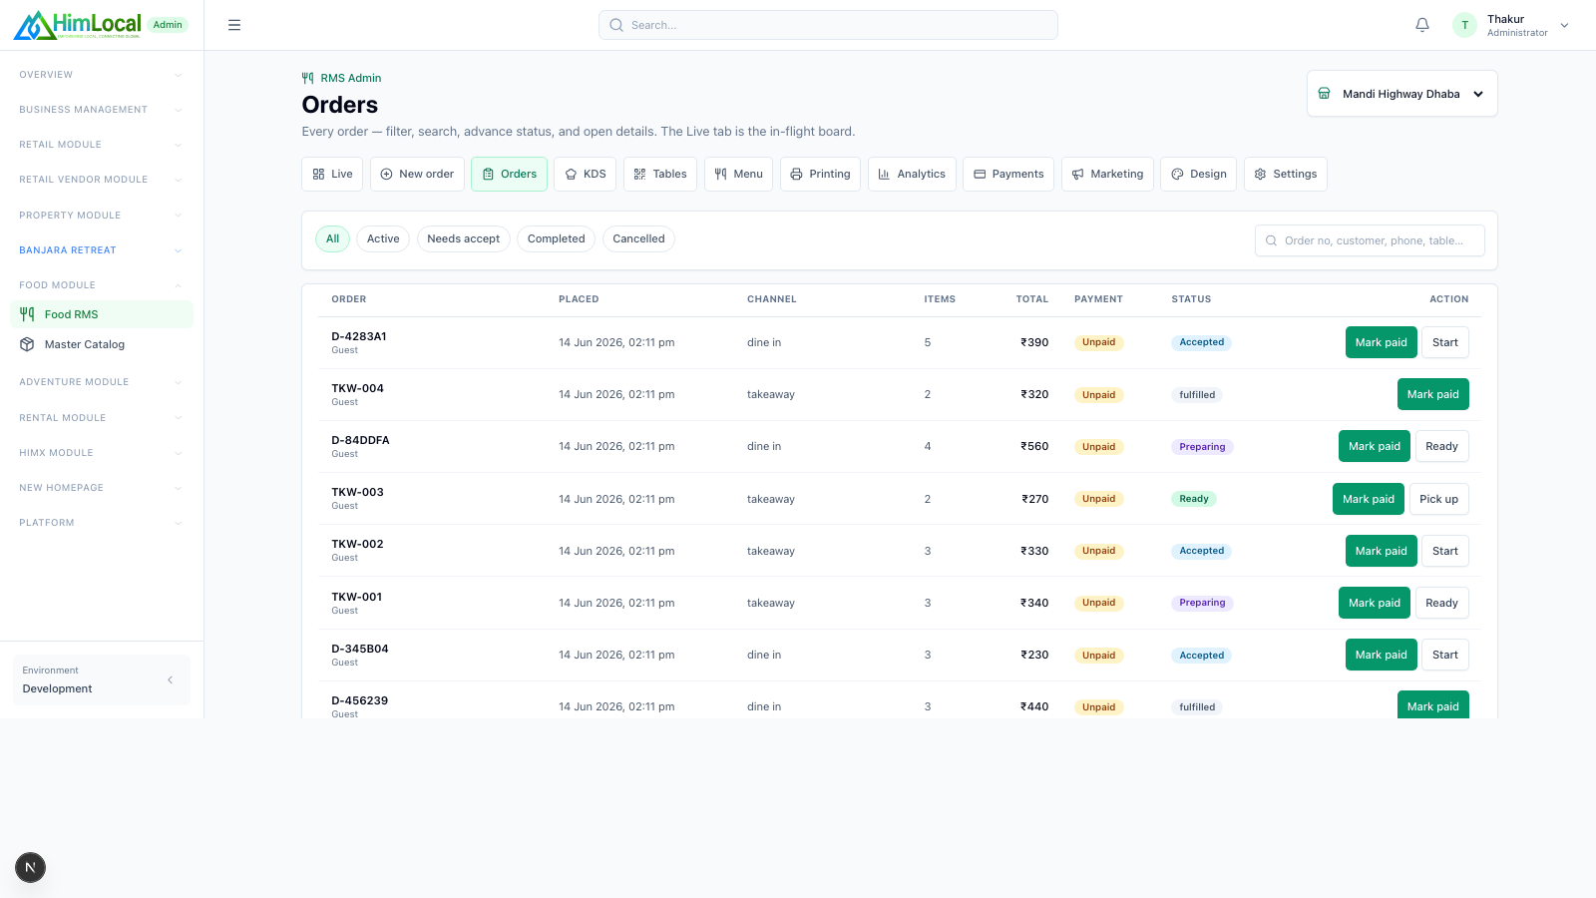Viewport: 1596px width, 898px height.
Task: Filter orders by Active status
Action: 383,238
